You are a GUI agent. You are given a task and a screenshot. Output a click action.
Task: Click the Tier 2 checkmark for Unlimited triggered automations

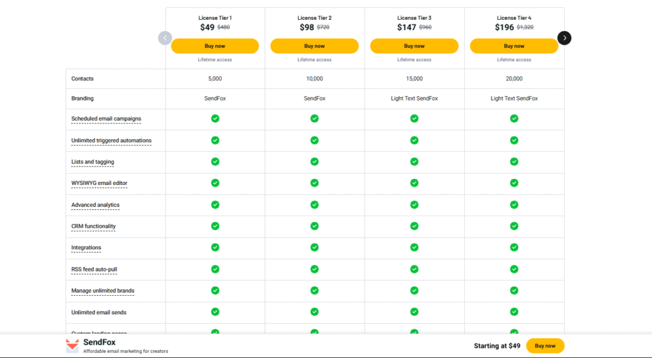tap(315, 140)
